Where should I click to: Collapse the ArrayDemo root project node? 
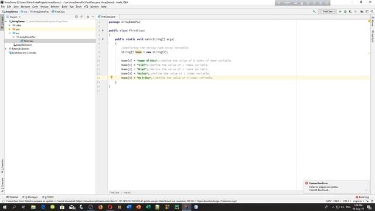tap(6, 21)
